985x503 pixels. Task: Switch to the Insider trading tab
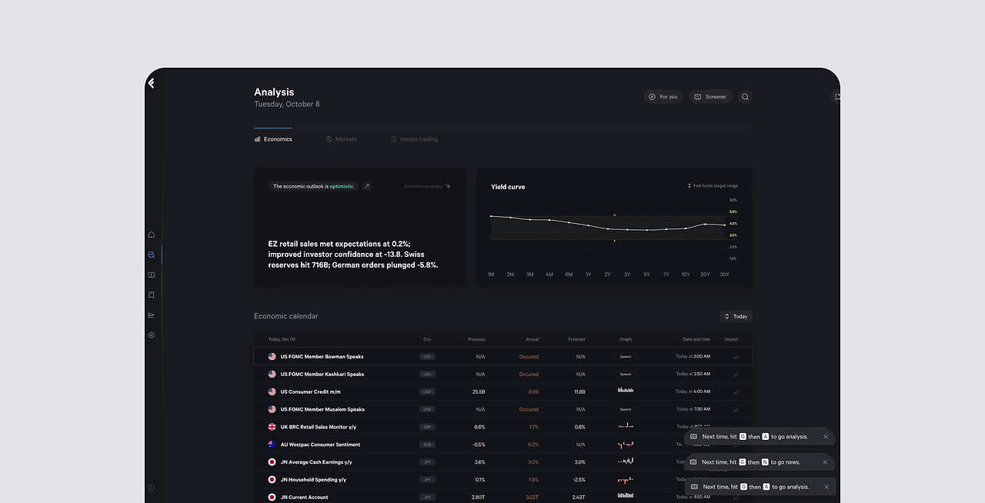click(414, 139)
